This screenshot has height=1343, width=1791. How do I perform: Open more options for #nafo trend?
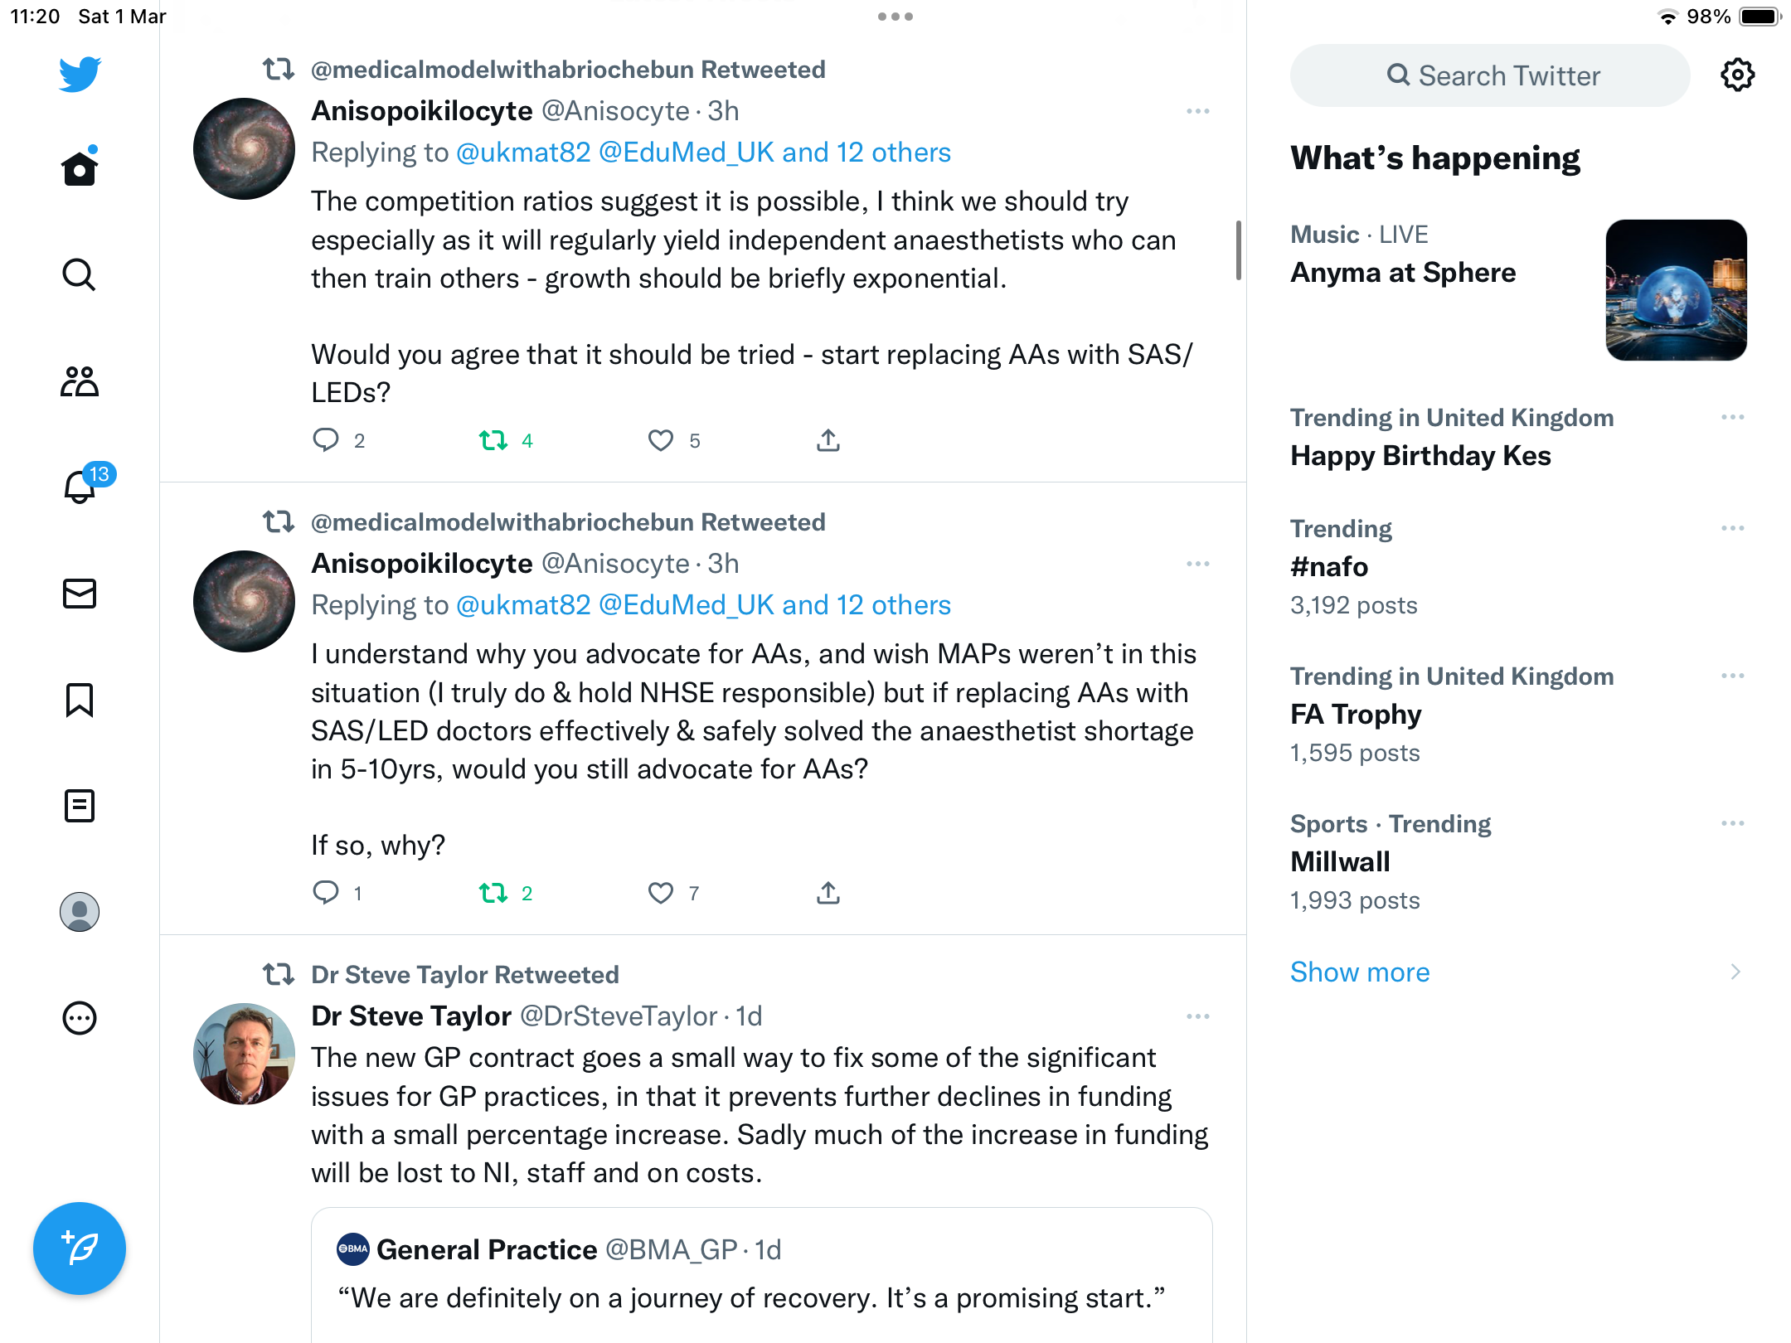tap(1733, 528)
